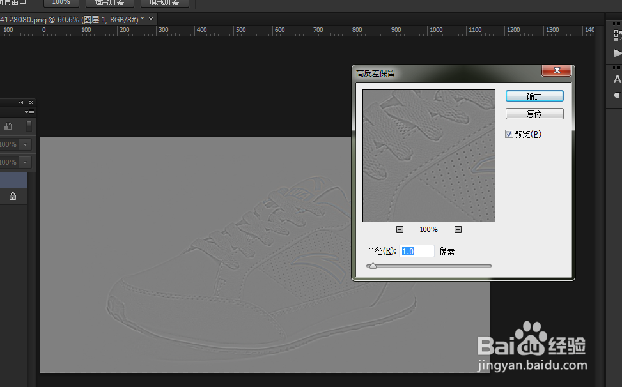Zoom out the filter preview with minus icon
This screenshot has height=387, width=622.
[x=400, y=229]
